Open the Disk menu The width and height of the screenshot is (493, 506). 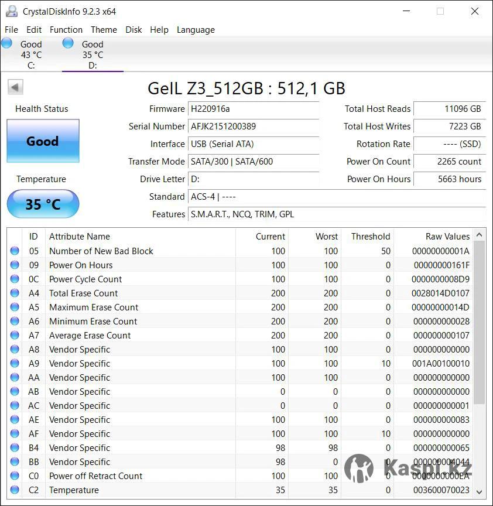pyautogui.click(x=133, y=30)
